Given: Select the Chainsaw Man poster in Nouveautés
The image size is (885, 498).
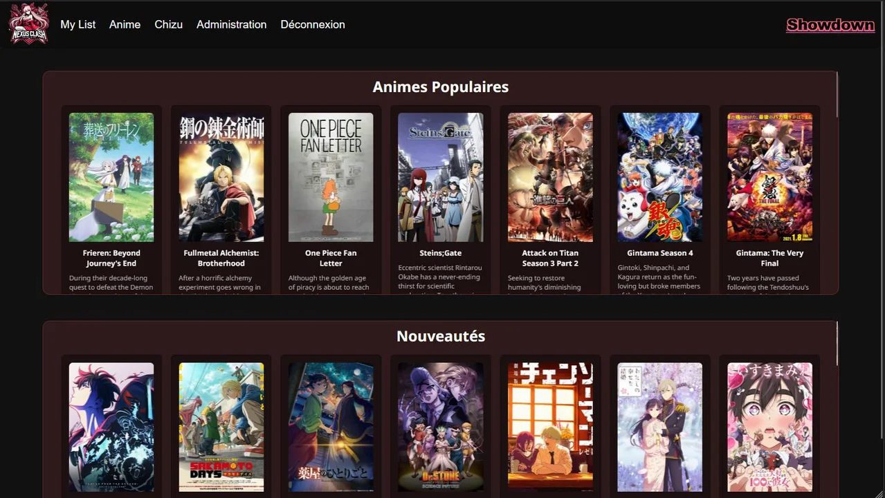Looking at the screenshot, I should click(x=550, y=427).
